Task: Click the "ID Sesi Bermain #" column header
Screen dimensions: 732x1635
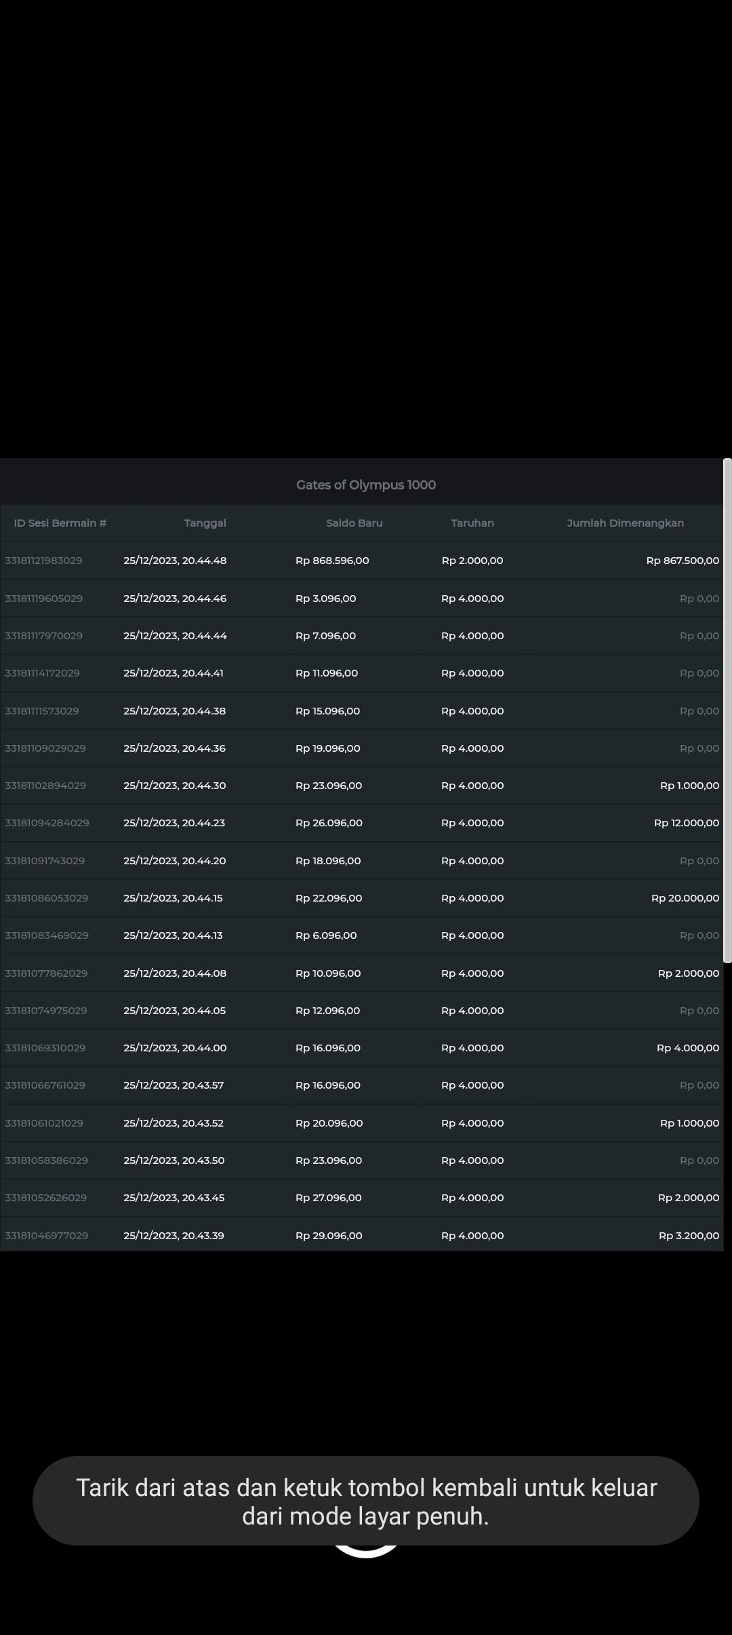Action: [x=60, y=523]
